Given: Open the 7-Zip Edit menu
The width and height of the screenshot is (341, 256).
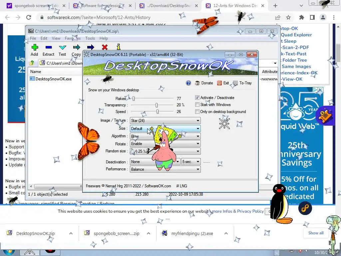Looking at the screenshot, I should (44, 38).
